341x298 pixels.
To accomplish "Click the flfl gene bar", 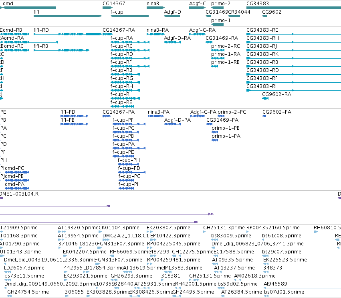I will pyautogui.click(x=68, y=16).
